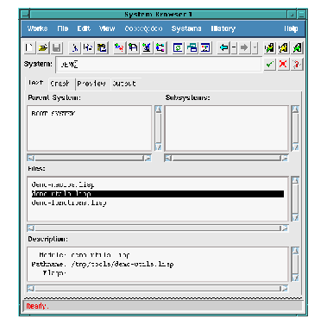Select BOOT-SYSTEM in Parent System list
The width and height of the screenshot is (327, 325).
(53, 114)
